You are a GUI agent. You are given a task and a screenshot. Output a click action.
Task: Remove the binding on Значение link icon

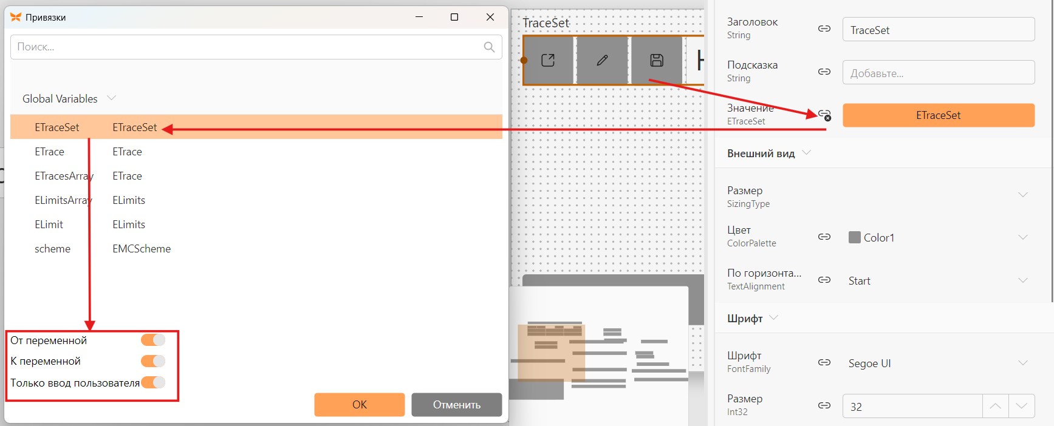[x=824, y=115]
